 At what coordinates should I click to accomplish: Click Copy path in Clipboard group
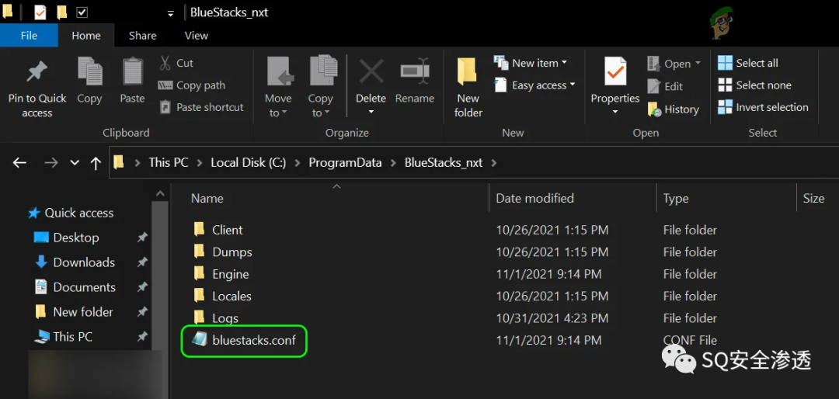192,85
